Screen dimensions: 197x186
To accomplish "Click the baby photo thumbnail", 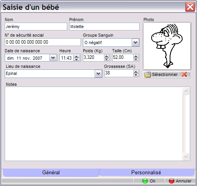I will click(x=167, y=46).
